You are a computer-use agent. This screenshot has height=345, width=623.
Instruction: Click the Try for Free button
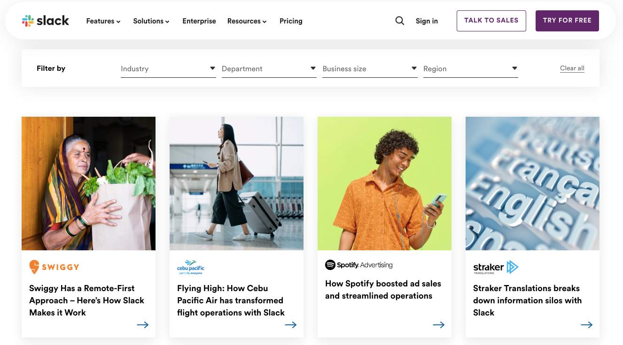click(567, 21)
